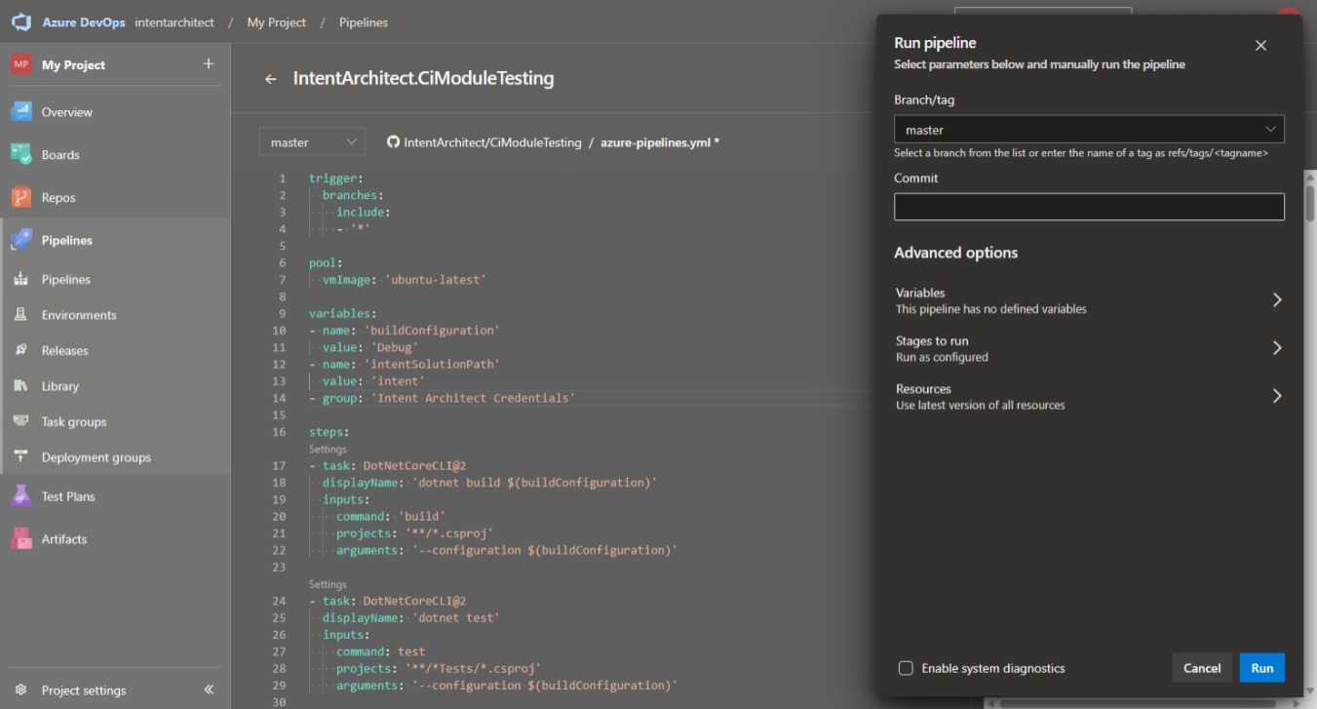Click the Azure DevOps logo icon

pos(21,22)
